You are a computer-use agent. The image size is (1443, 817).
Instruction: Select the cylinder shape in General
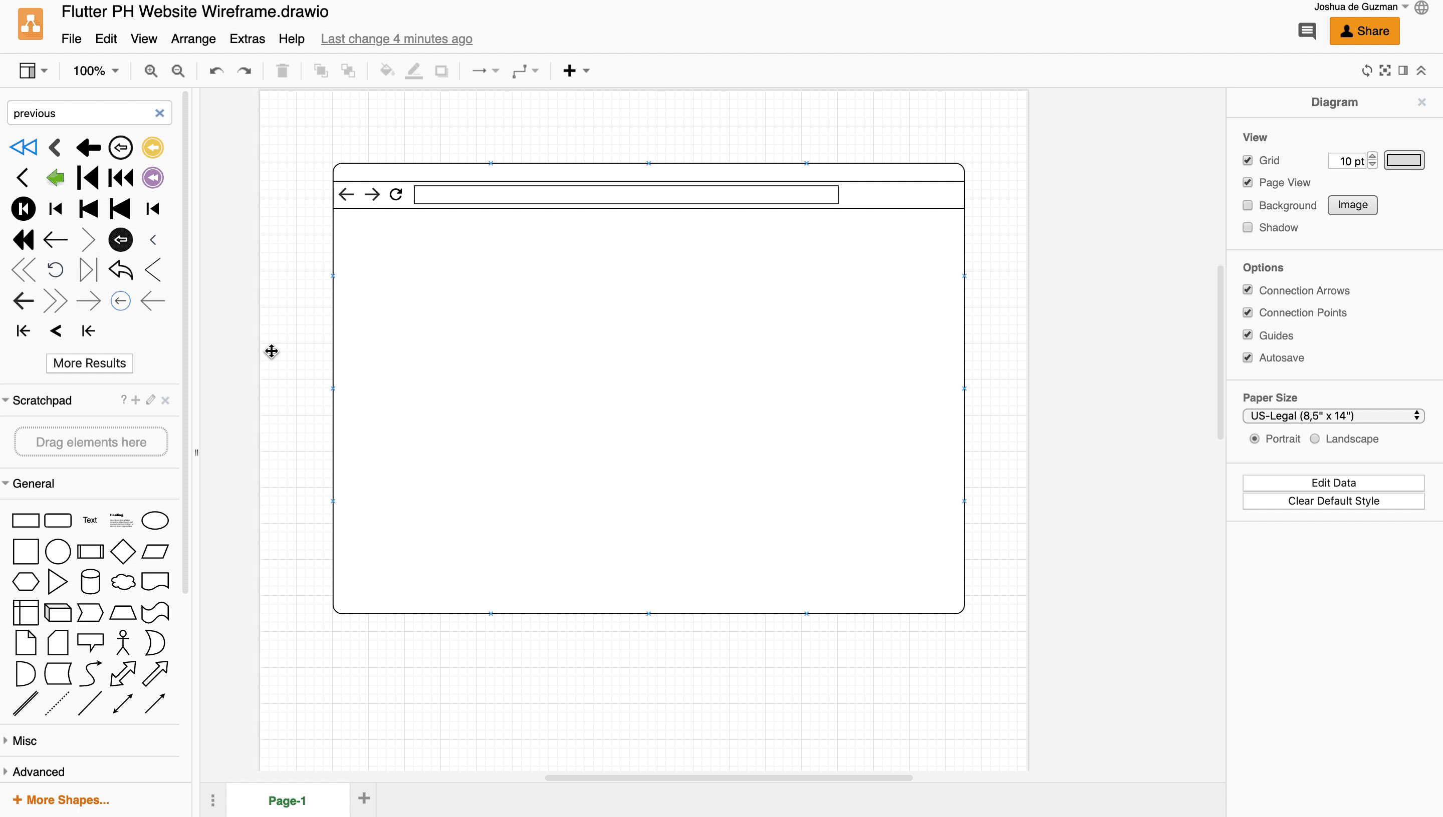click(90, 581)
